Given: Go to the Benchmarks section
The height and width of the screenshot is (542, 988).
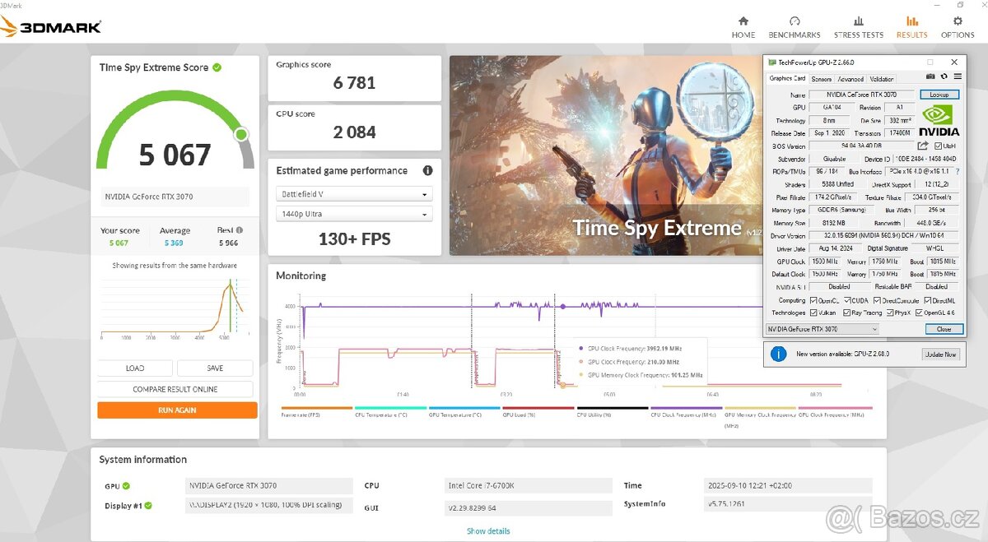Looking at the screenshot, I should pos(794,26).
